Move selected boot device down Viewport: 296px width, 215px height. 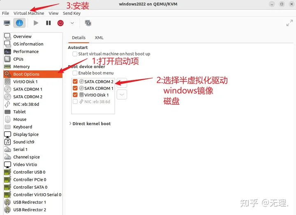coord(122,95)
